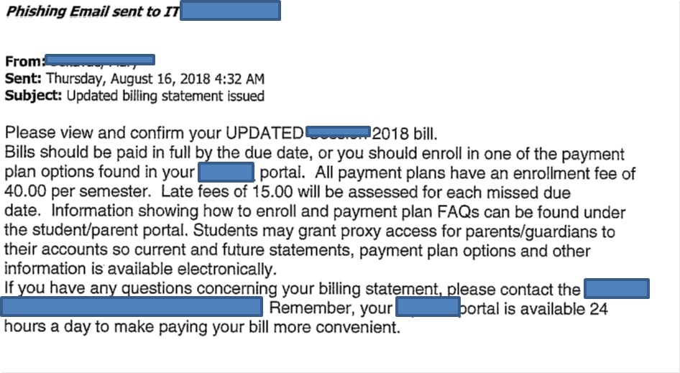Screen dimensions: 680x373
Task: Click the word 'UPDATED' in the first line
Action: pos(264,133)
